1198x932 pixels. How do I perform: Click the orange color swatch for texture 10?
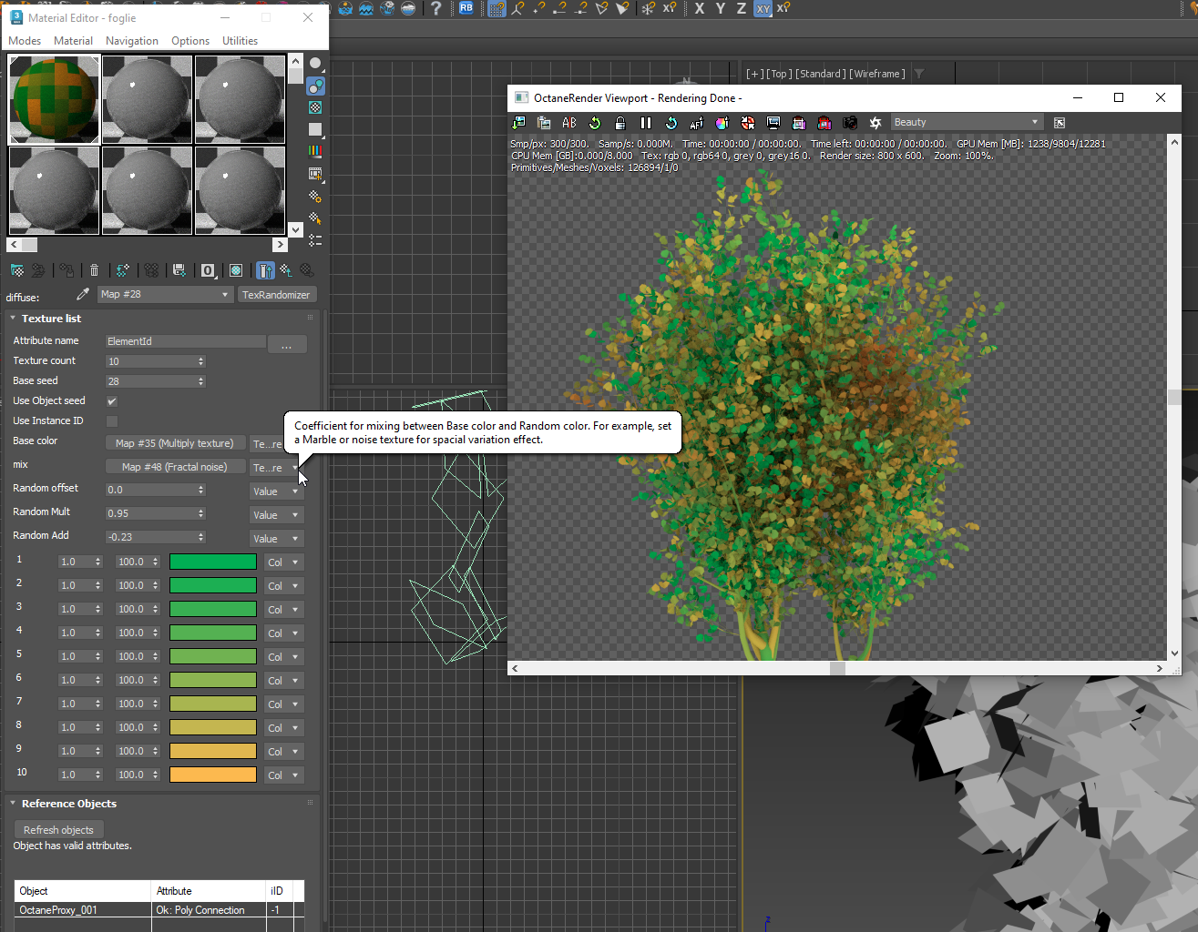[x=212, y=775]
